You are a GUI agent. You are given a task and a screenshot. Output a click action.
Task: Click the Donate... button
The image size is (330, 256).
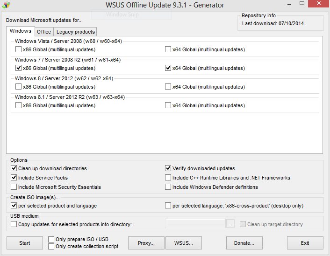pyautogui.click(x=244, y=243)
